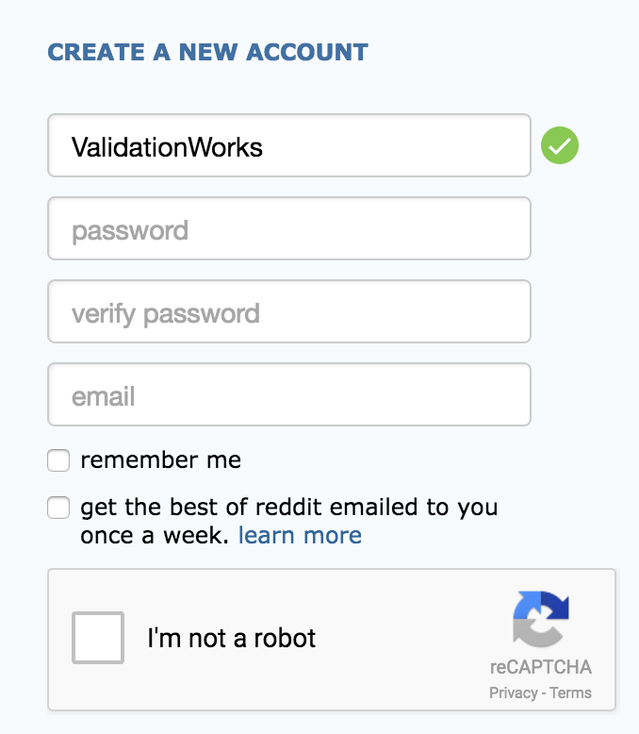
Task: Check the weekly reddit email checkbox
Action: pyautogui.click(x=58, y=509)
